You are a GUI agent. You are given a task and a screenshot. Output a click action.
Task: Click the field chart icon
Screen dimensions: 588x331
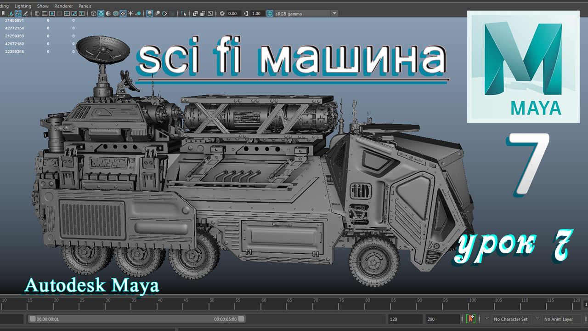point(67,13)
